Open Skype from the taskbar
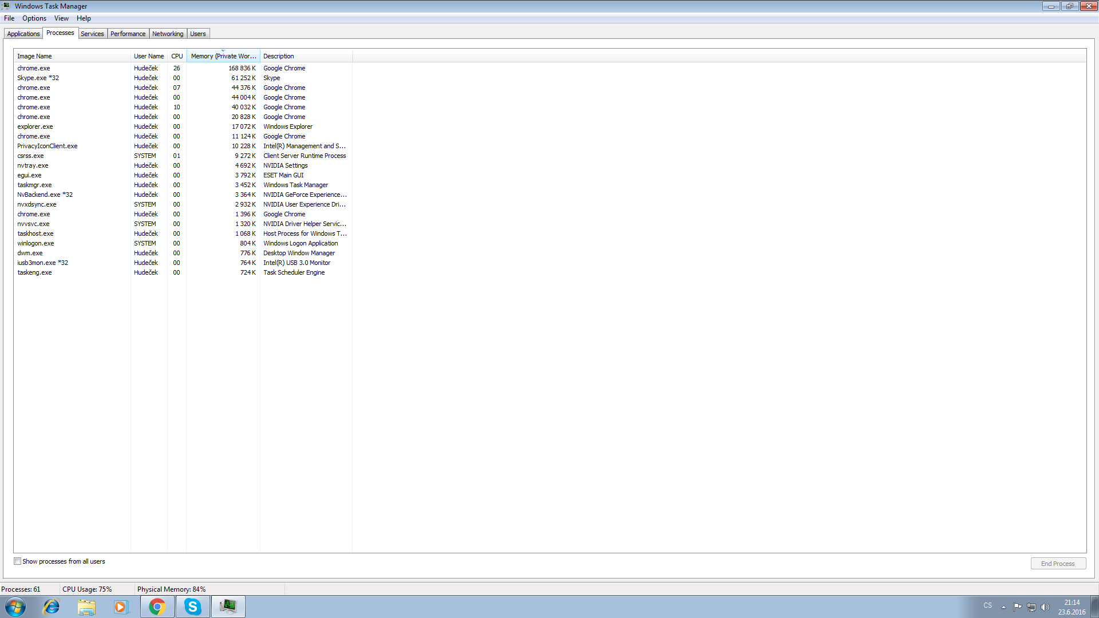 coord(193,607)
